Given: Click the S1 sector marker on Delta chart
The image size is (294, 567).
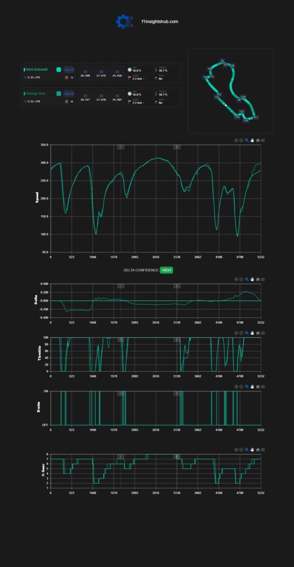Looking at the screenshot, I should click(x=121, y=286).
